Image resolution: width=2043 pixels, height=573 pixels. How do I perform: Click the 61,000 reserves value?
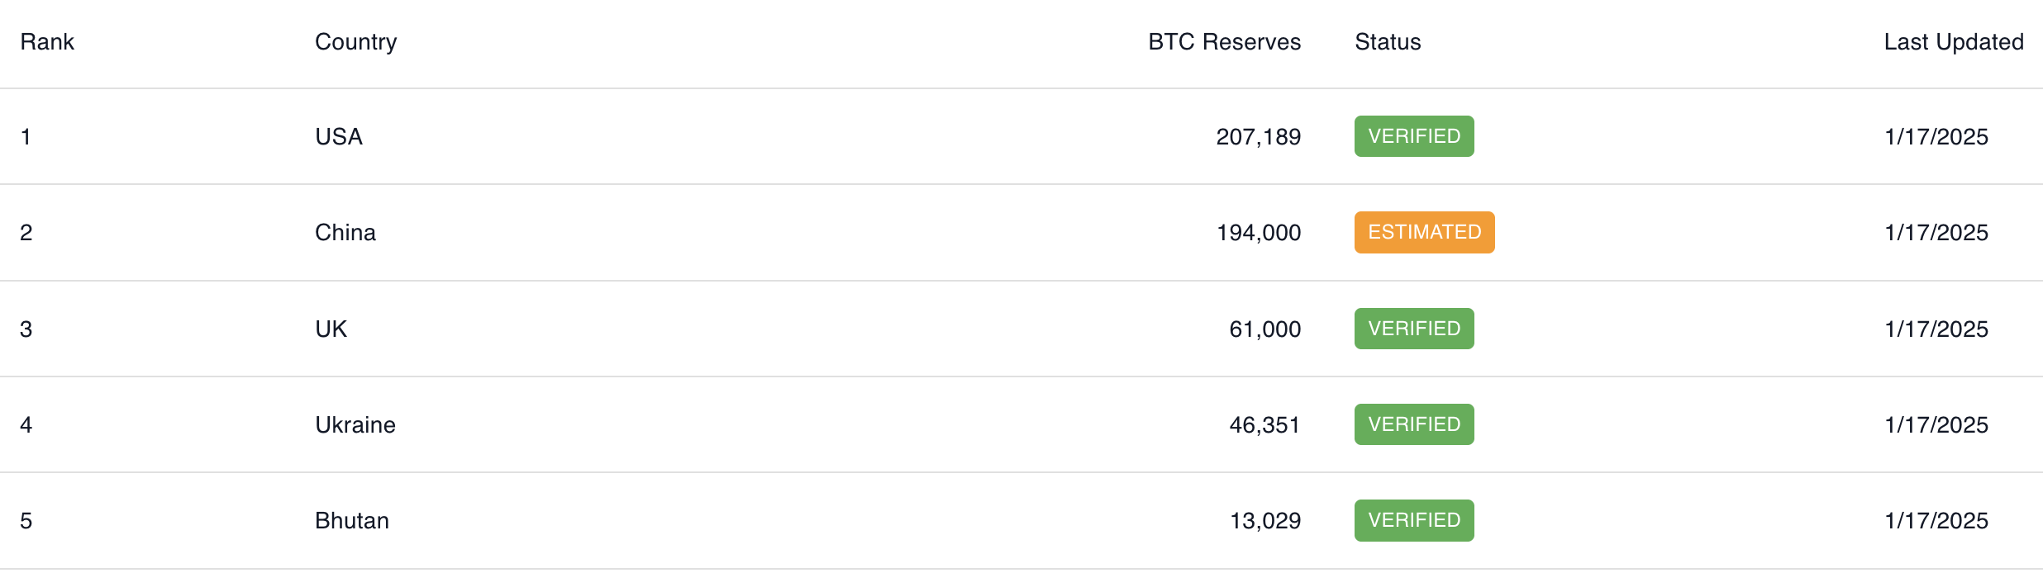[x=1265, y=329]
